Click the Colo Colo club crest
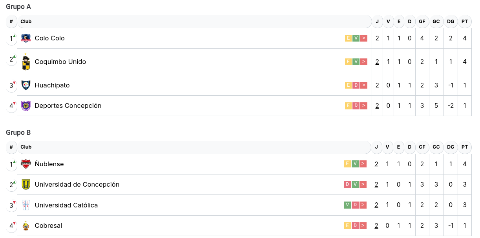Viewport: 480px width, 238px height. [26, 38]
